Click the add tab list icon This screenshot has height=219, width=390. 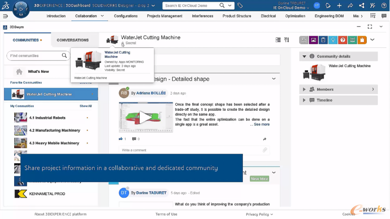click(x=373, y=16)
